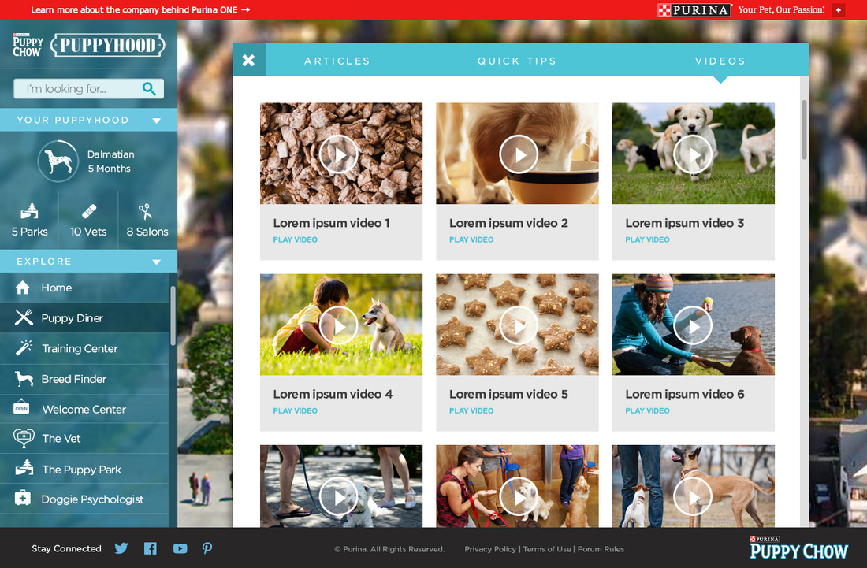Viewport: 867px width, 568px height.
Task: Switch to the Articles tab
Action: tap(337, 61)
